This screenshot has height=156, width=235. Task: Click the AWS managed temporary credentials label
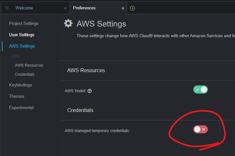(x=97, y=131)
